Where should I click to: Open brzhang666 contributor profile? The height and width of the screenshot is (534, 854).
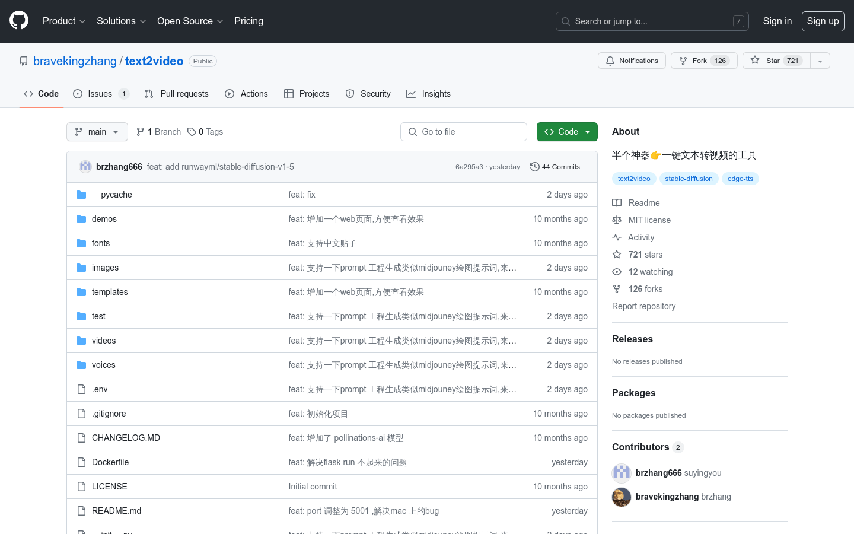[x=658, y=473]
